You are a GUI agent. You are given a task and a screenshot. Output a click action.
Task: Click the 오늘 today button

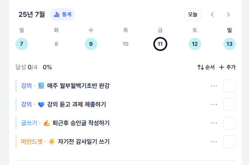pos(193,14)
